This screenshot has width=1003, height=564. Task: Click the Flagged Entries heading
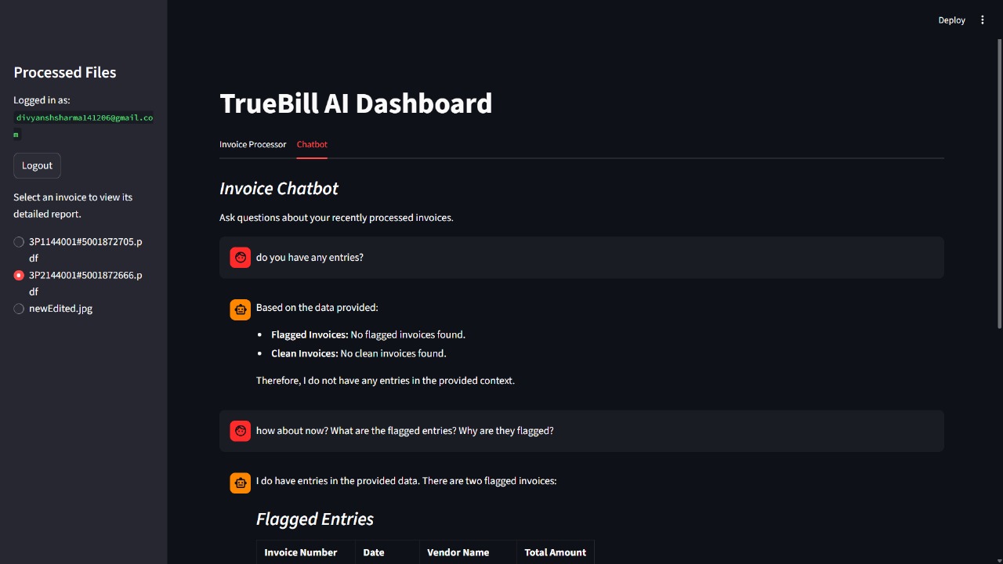(x=315, y=519)
